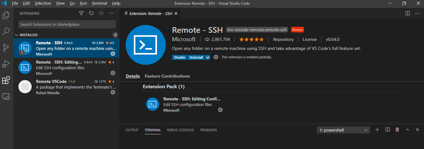This screenshot has height=149, width=424.
Task: Switch to the Details tab
Action: pyautogui.click(x=133, y=76)
